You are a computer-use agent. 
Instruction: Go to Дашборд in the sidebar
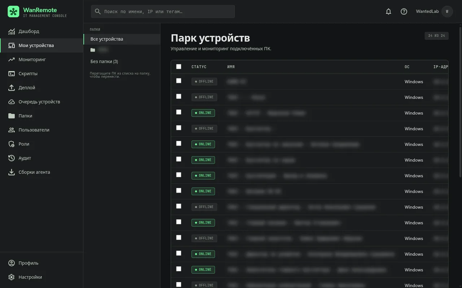(x=42, y=31)
